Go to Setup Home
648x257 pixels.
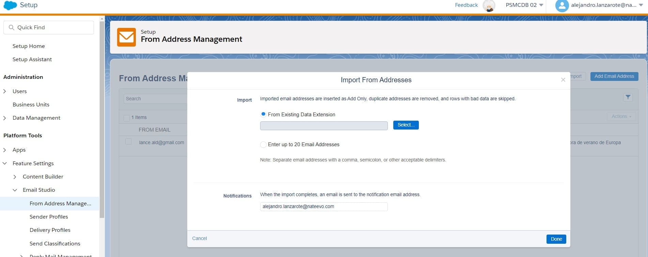29,46
